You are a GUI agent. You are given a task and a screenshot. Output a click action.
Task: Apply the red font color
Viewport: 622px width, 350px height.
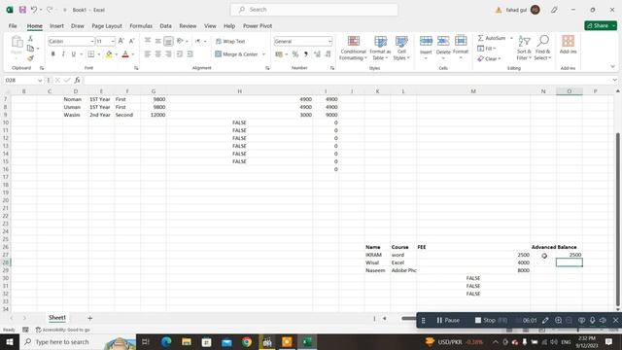125,54
